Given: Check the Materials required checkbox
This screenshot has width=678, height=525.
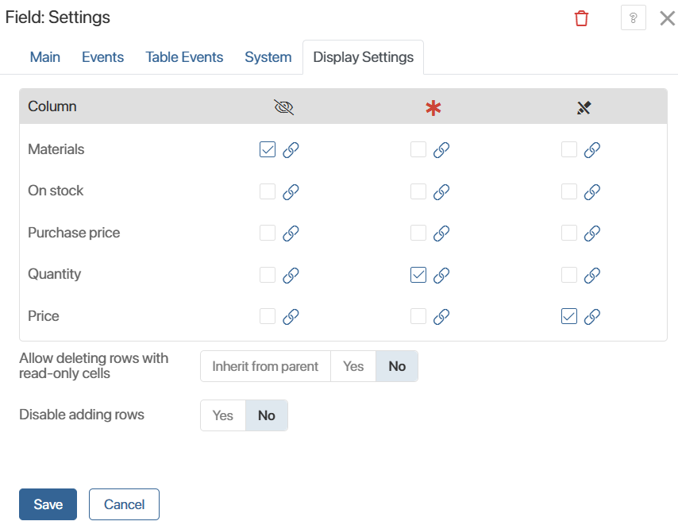Looking at the screenshot, I should 418,149.
